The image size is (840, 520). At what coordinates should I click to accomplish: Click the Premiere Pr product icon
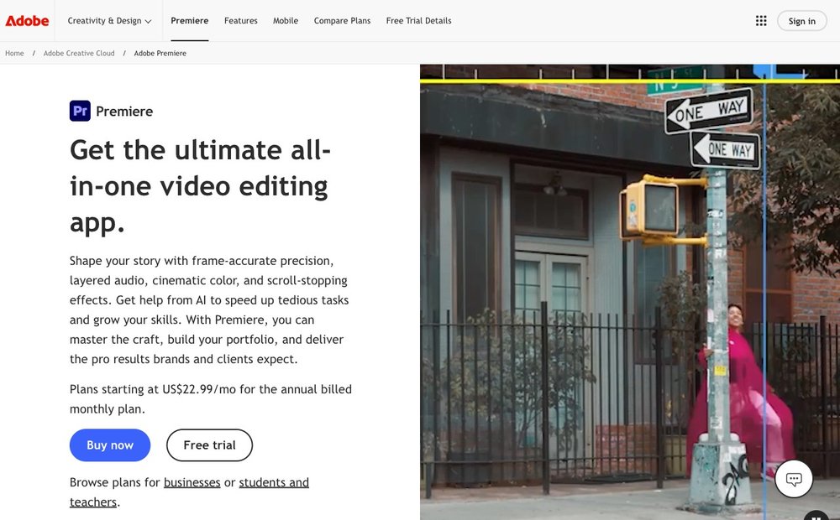(80, 111)
